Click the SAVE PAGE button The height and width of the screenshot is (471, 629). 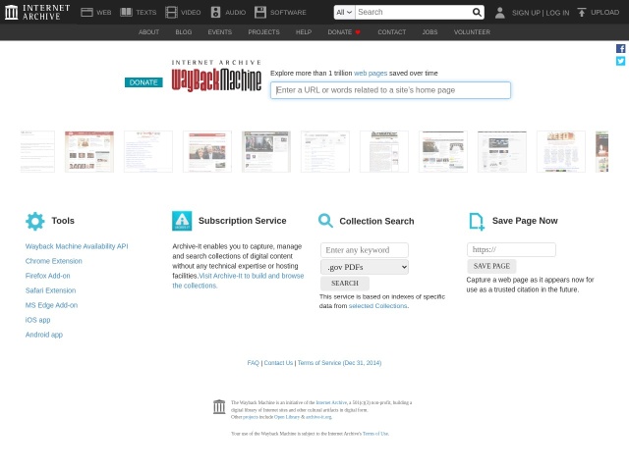[x=491, y=266]
